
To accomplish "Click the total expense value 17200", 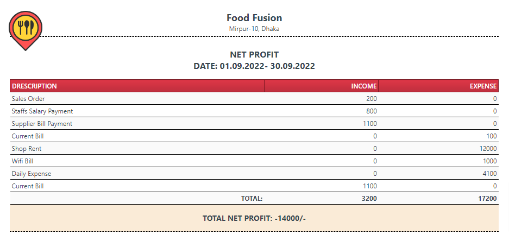I will [x=488, y=199].
